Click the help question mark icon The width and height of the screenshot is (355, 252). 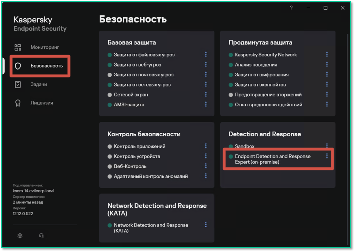click(x=291, y=8)
